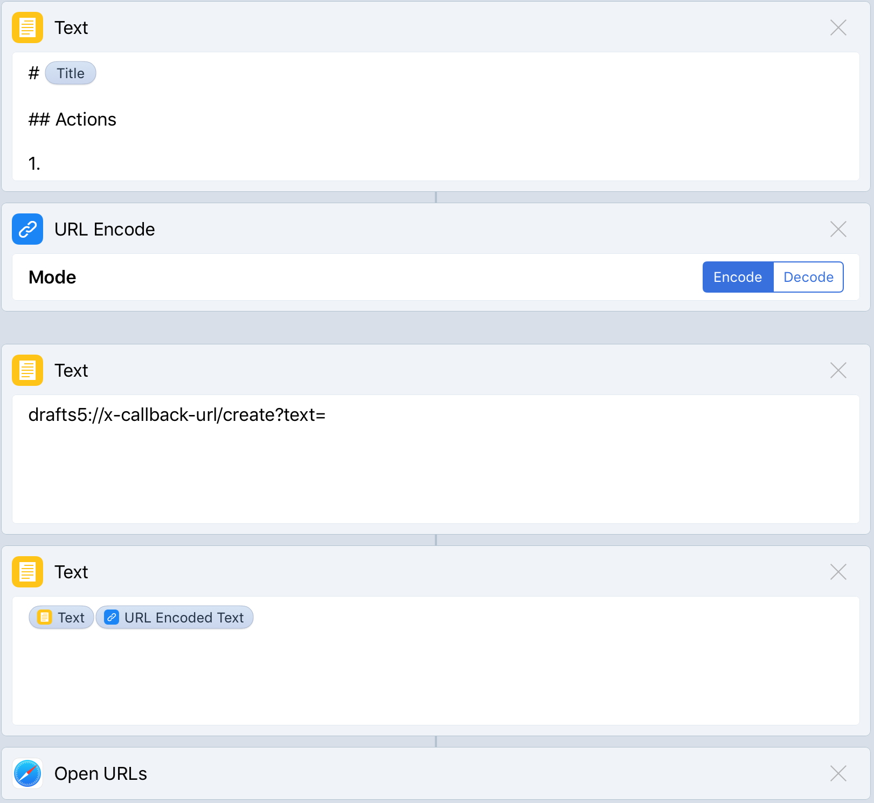Remove the Open URLs action
The image size is (874, 803).
pyautogui.click(x=838, y=773)
